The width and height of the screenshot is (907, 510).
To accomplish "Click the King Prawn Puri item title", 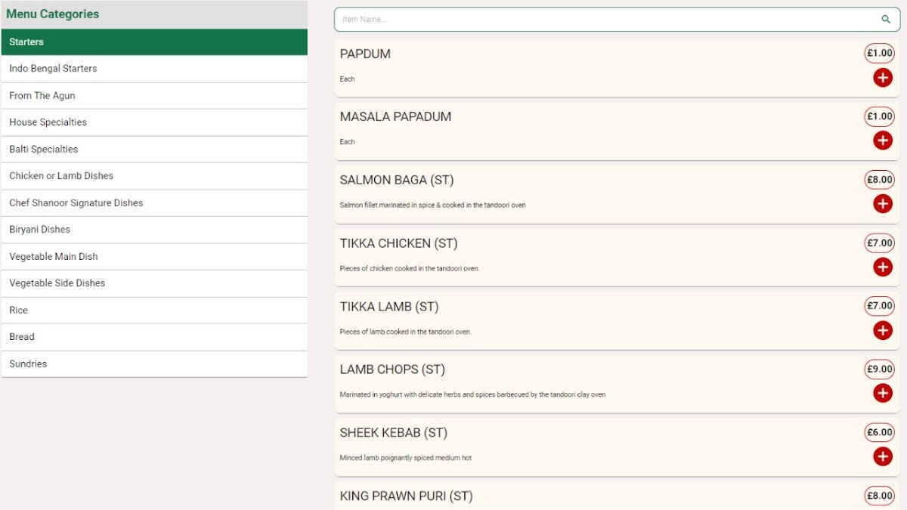I will point(406,496).
